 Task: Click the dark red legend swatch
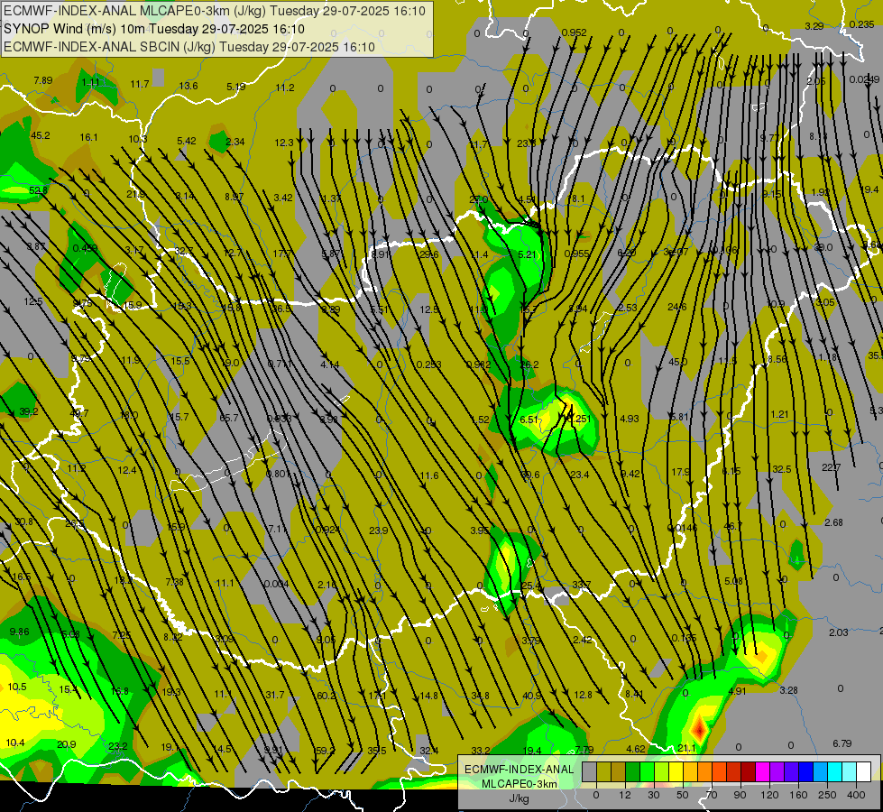[749, 771]
